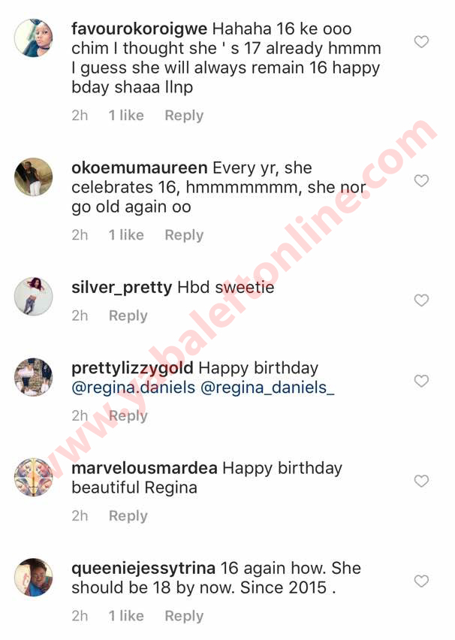View the 1 like on okoemumaureen's comment
Image resolution: width=455 pixels, height=640 pixels.
(126, 235)
